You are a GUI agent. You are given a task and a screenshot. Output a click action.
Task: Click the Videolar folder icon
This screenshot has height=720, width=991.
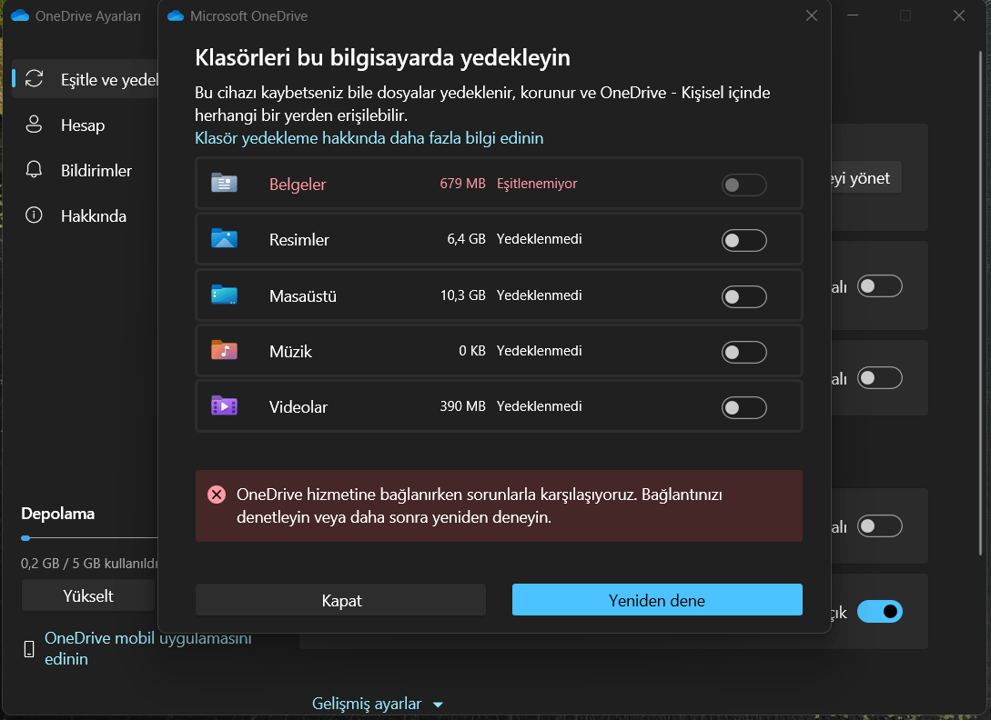pos(225,406)
